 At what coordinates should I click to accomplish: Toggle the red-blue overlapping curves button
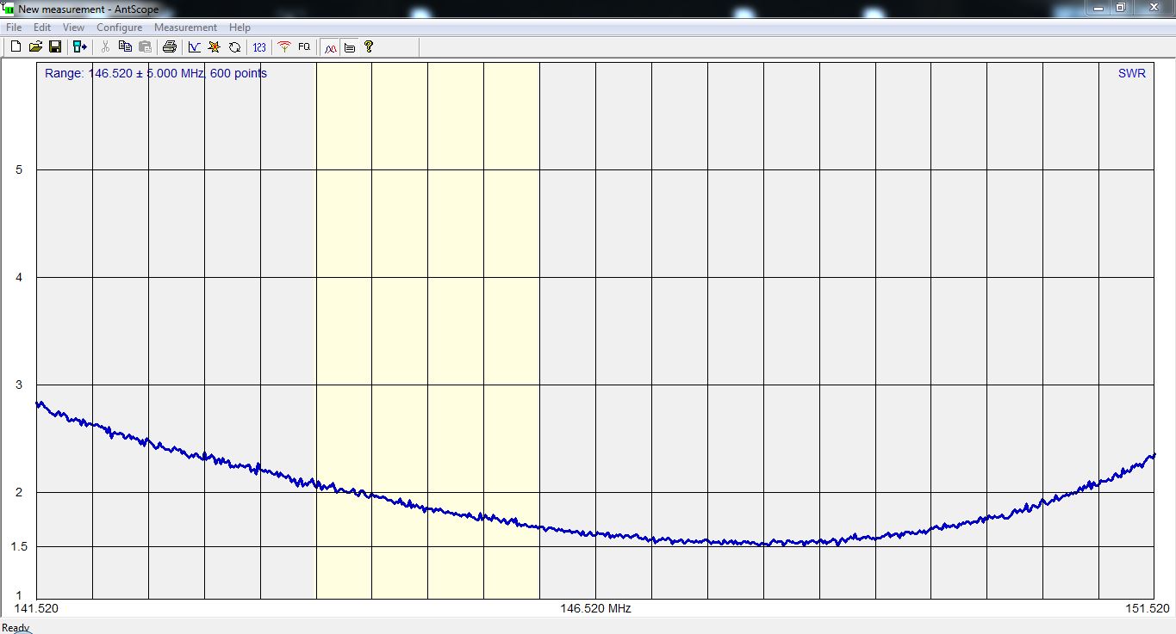(x=330, y=46)
